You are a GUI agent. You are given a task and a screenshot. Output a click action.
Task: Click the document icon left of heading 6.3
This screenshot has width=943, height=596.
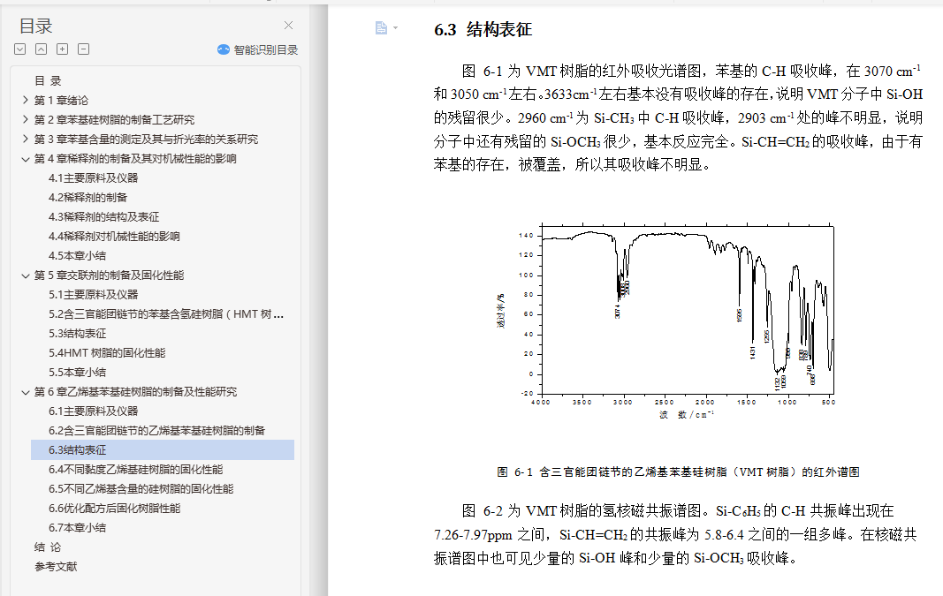pos(381,27)
